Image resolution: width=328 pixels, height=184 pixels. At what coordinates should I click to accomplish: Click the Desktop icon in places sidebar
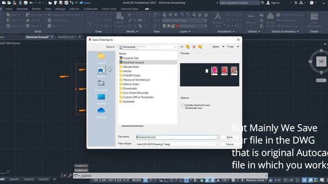(101, 97)
